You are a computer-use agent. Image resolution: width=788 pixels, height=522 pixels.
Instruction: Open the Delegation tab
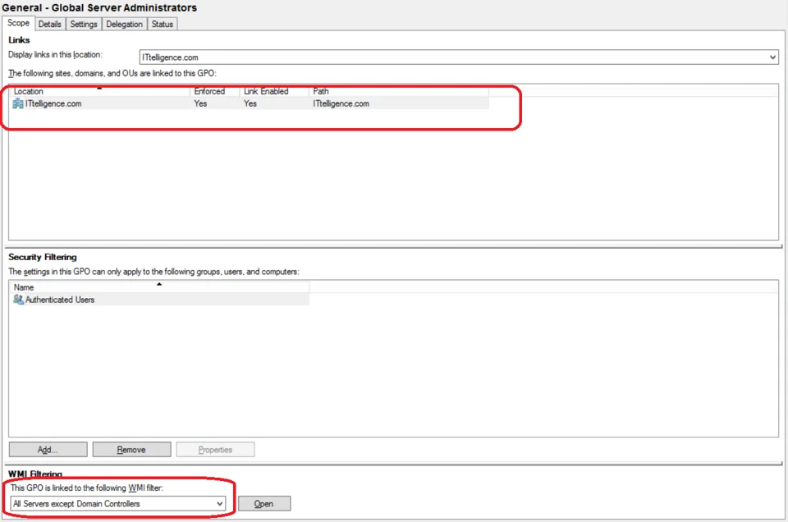click(124, 24)
